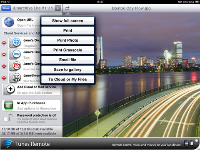Viewport: 200px width, 150px height.
Task: Select the Dropbox service icon
Action: [17, 42]
